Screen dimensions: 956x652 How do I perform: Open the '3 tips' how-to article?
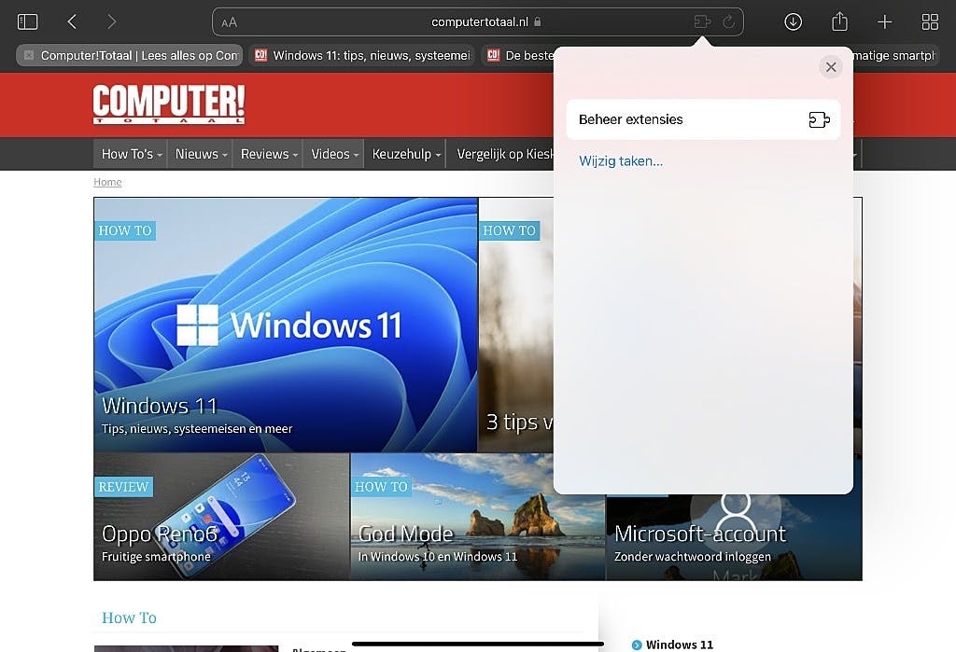click(x=515, y=325)
